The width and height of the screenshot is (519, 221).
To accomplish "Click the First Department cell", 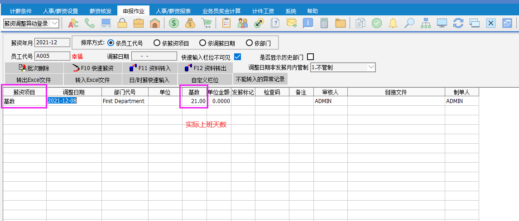I will tap(125, 101).
